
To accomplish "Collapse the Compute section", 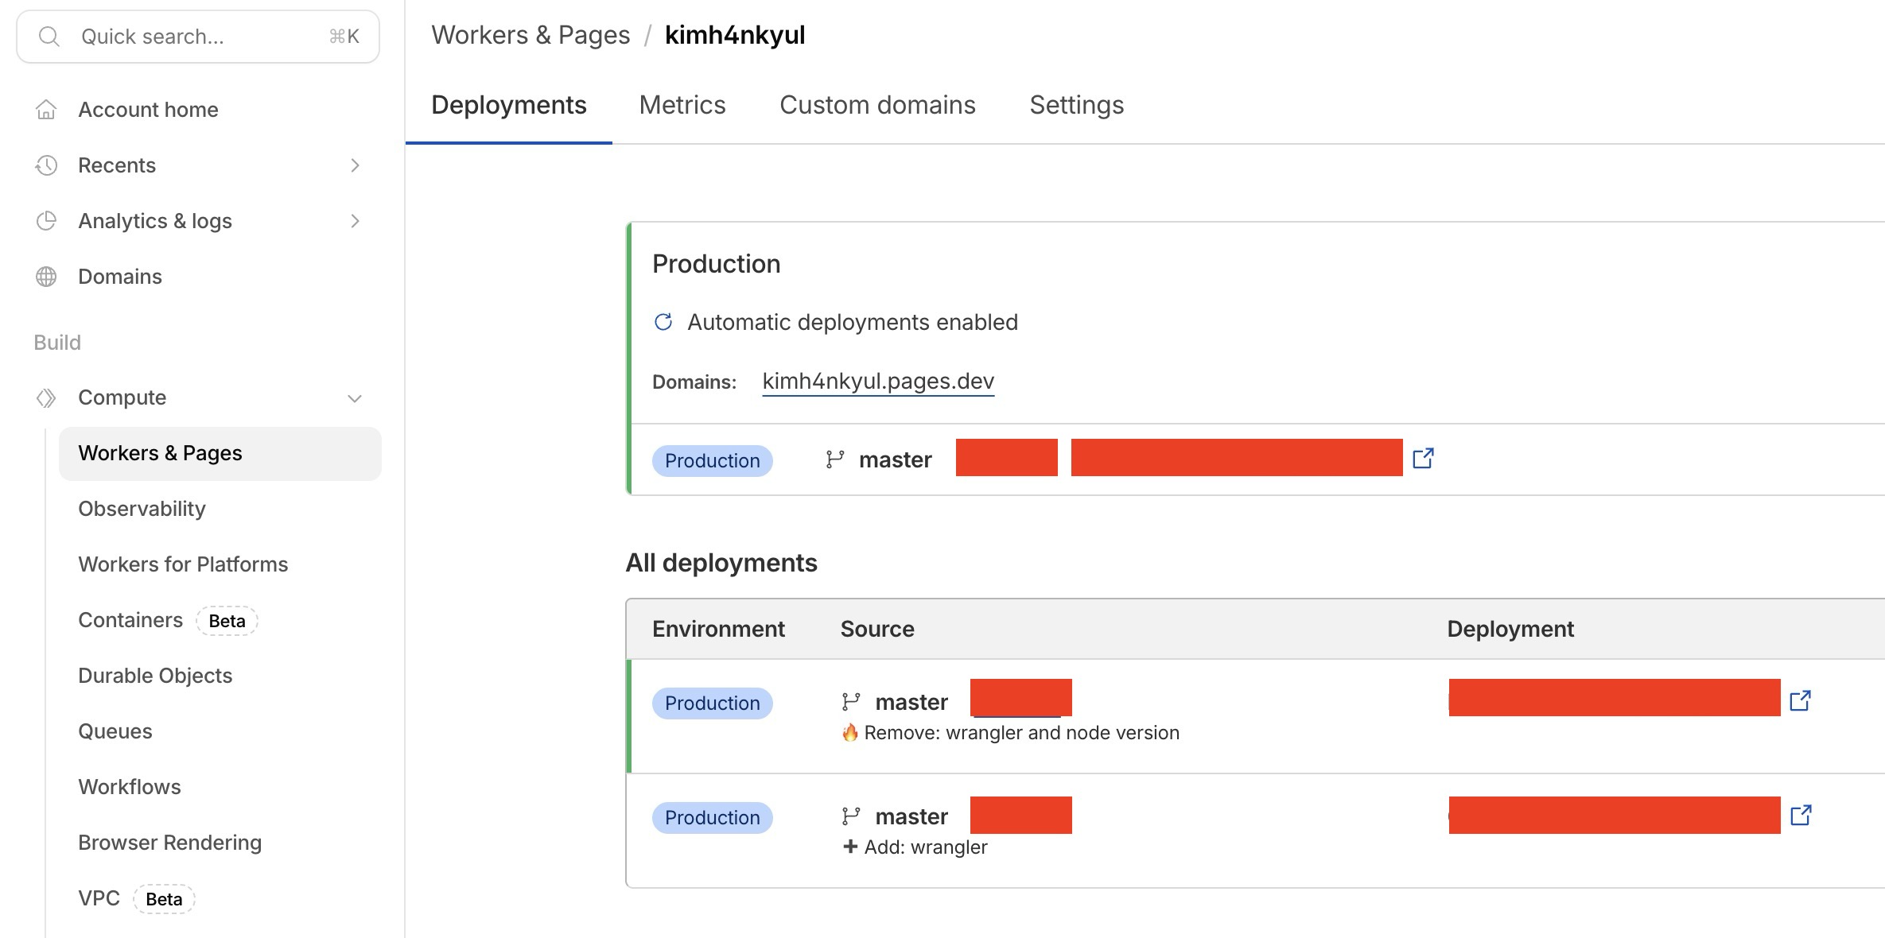I will [356, 397].
